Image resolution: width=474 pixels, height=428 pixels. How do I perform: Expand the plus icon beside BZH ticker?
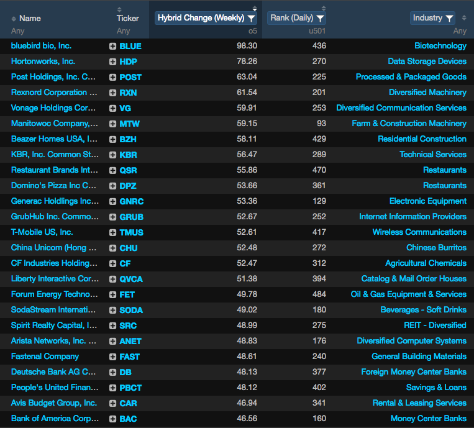click(x=112, y=139)
